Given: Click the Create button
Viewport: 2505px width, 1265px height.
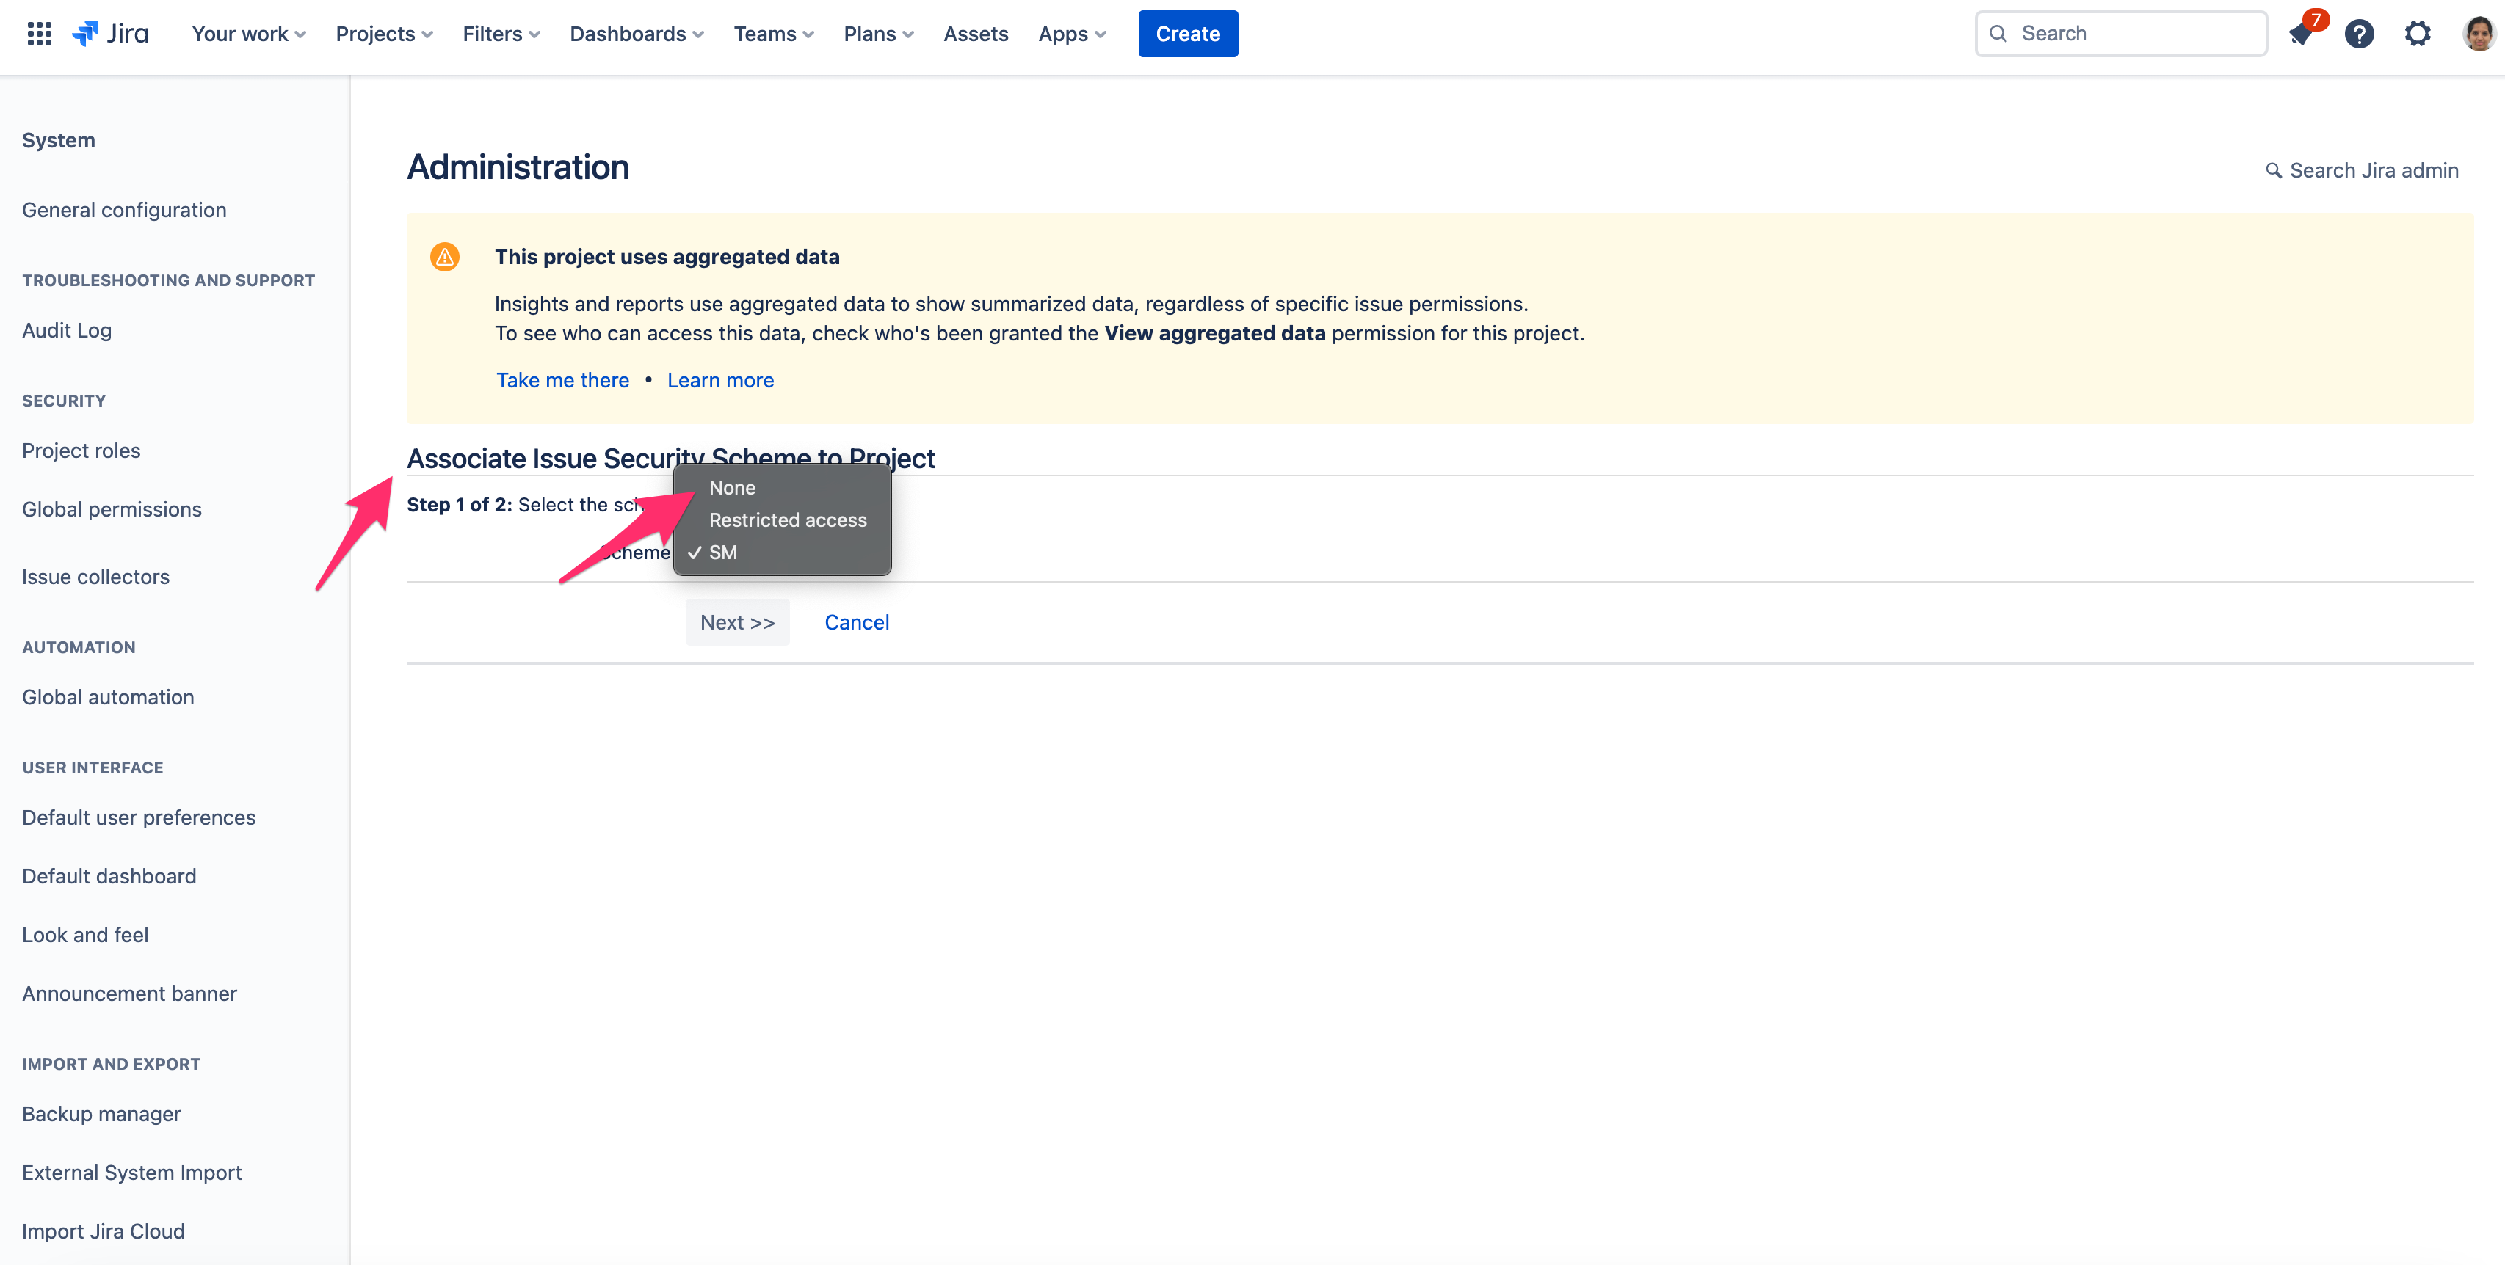Looking at the screenshot, I should coord(1187,34).
